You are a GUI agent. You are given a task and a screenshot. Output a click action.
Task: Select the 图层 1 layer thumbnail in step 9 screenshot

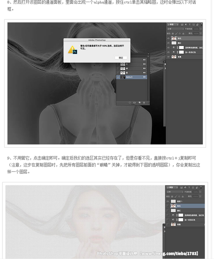173,201
